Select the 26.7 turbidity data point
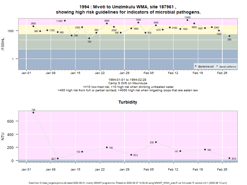Image resolution: width=247 pixels, height=185 pixels. [58, 158]
